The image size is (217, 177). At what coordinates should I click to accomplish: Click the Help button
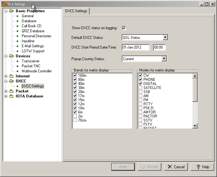[x=202, y=167]
